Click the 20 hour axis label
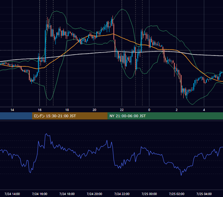The height and width of the screenshot is (197, 223). tap(94, 110)
